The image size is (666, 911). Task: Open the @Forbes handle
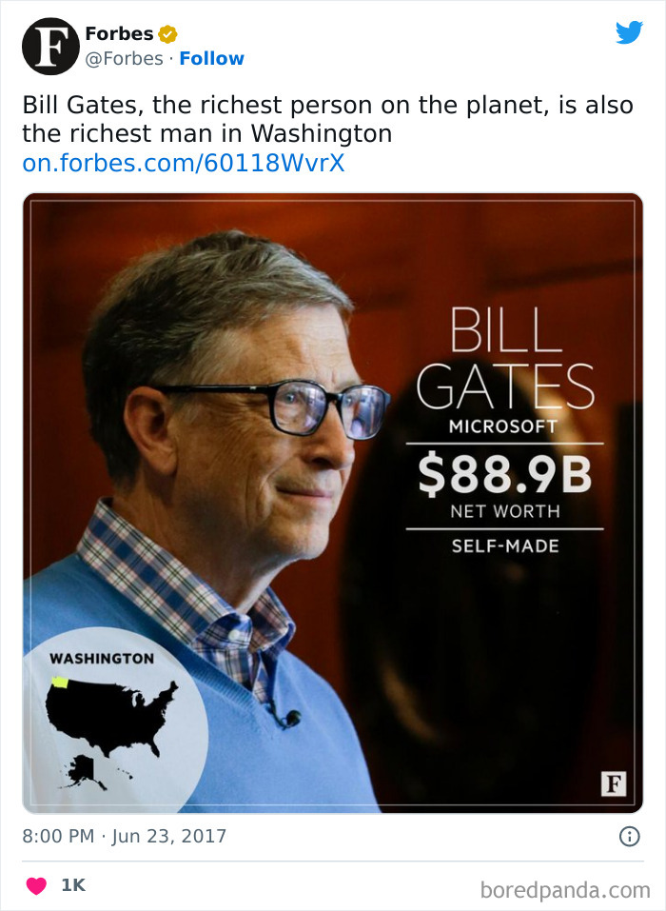(124, 58)
